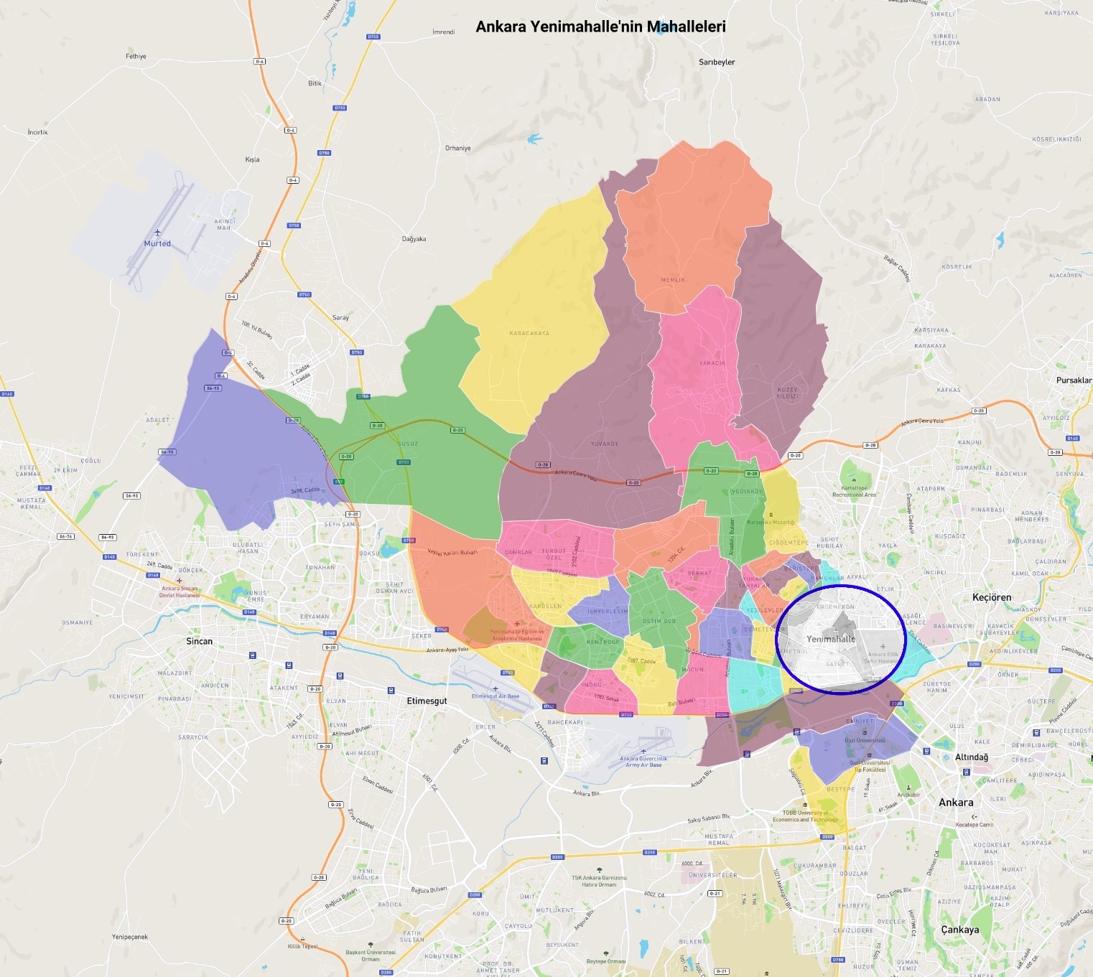The image size is (1093, 977).
Task: Click the Pursaklar label
Action: coord(1074,380)
